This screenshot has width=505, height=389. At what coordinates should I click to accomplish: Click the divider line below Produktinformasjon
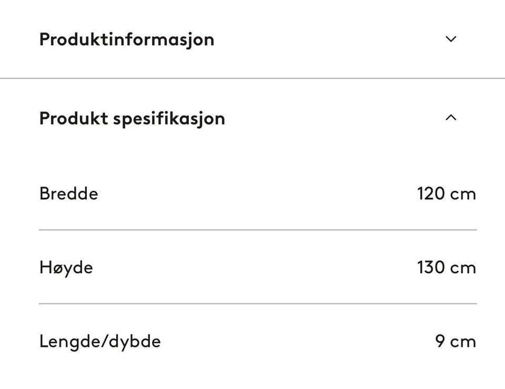click(252, 78)
